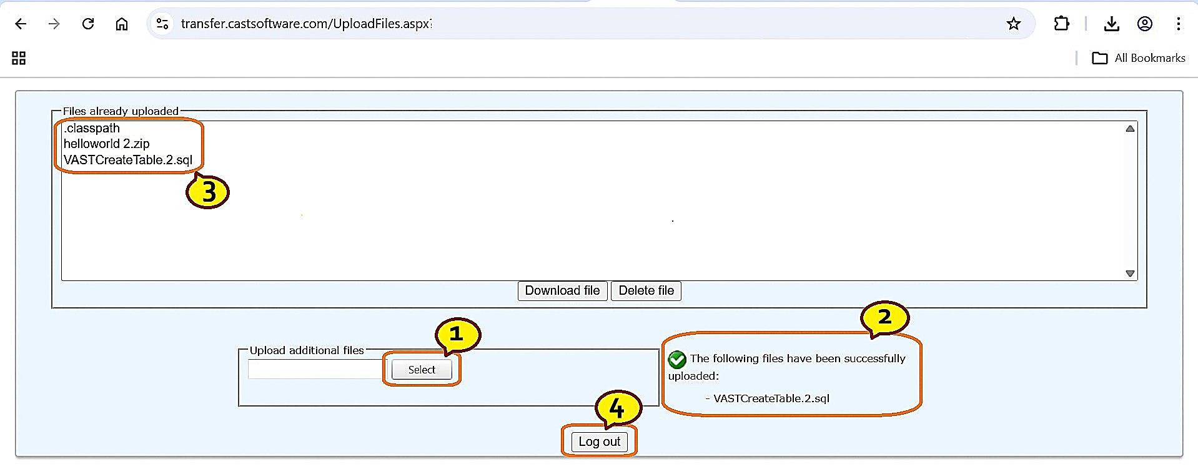1198x469 pixels.
Task: Go to the browser home page
Action: pos(122,24)
